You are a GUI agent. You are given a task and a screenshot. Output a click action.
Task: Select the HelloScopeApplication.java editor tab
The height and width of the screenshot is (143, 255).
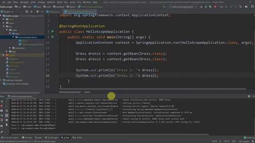click(80, 12)
